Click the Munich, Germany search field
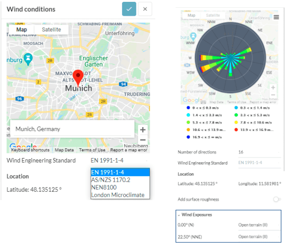The width and height of the screenshot is (286, 244). coord(72,129)
